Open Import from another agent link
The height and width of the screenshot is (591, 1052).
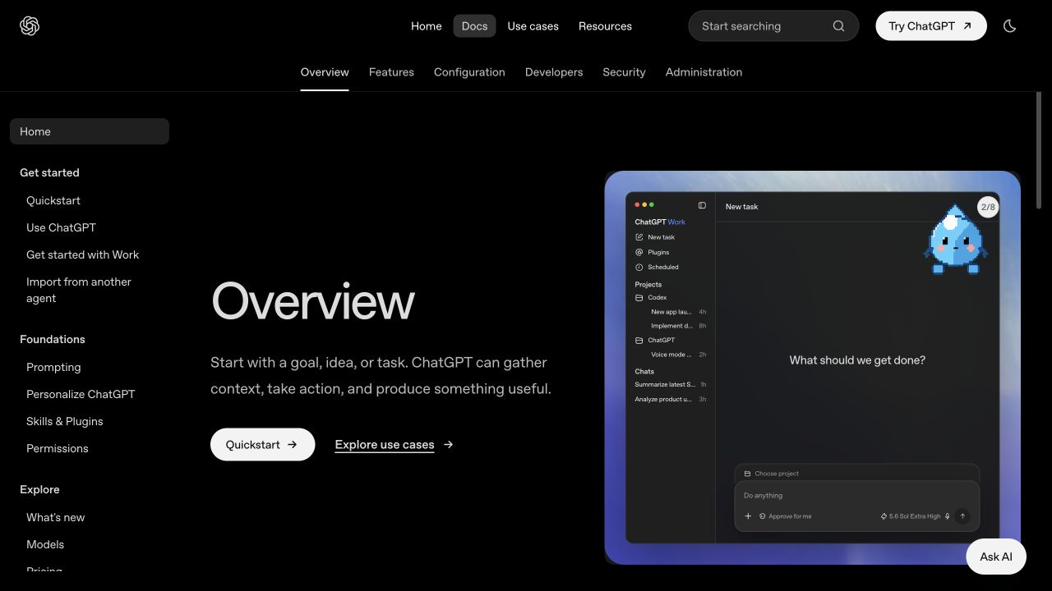[79, 290]
